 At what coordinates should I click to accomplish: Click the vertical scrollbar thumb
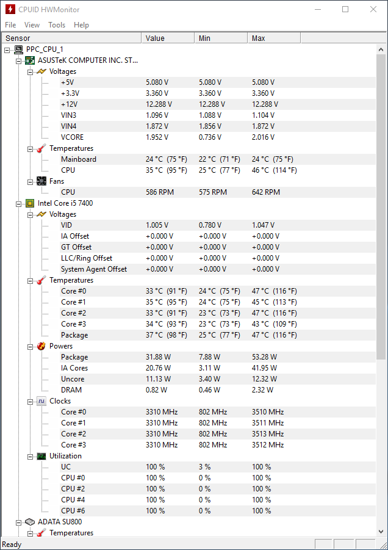pos(381,207)
